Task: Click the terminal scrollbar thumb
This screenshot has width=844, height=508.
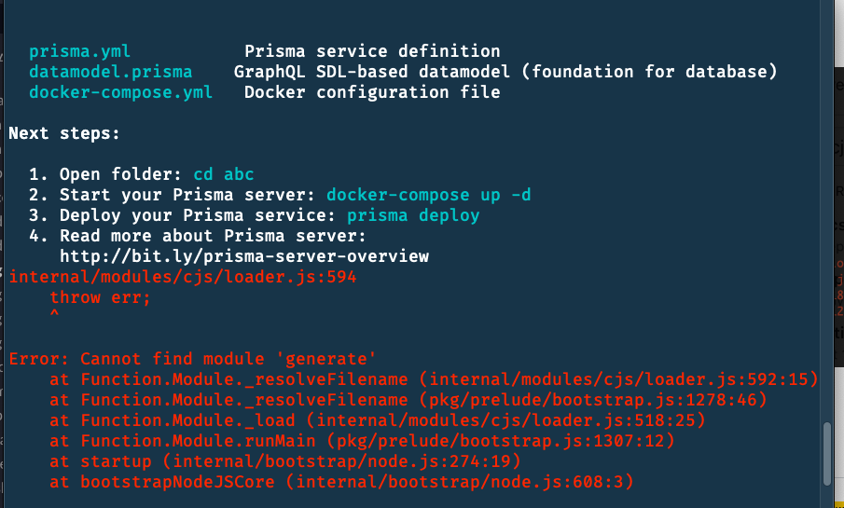Action: [827, 454]
